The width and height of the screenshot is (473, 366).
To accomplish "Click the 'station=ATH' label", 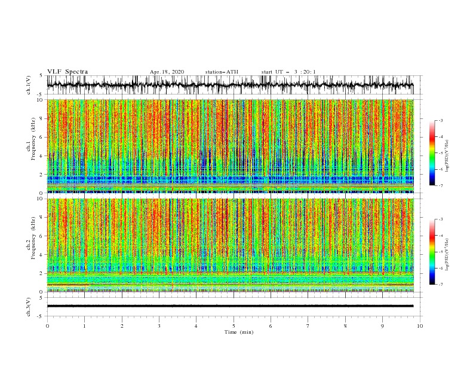I will pos(222,72).
